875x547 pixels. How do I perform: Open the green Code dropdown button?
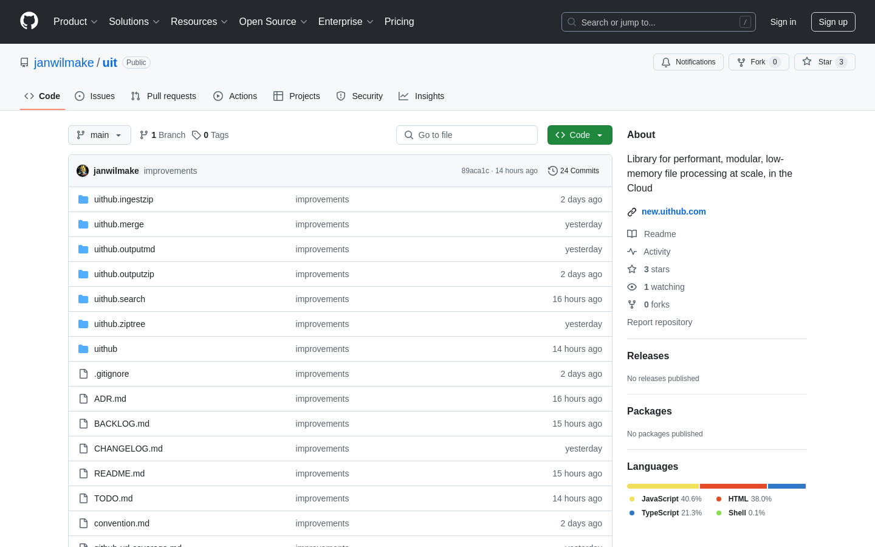coord(580,135)
